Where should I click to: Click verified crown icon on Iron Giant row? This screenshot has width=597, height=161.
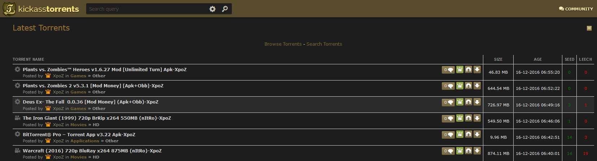tap(460, 118)
